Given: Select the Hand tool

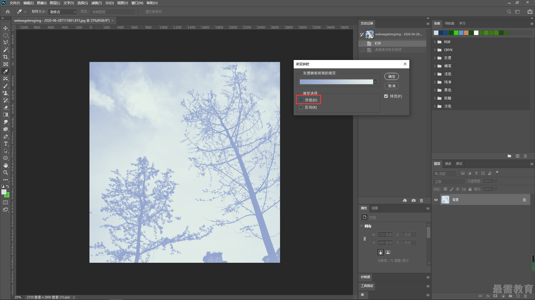Looking at the screenshot, I should click(6, 165).
